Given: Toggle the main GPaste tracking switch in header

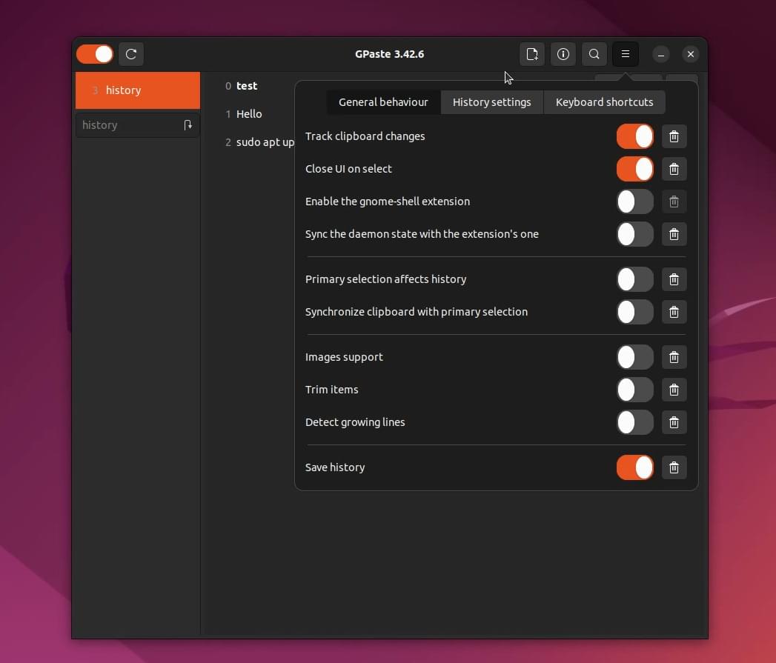Looking at the screenshot, I should coord(95,54).
